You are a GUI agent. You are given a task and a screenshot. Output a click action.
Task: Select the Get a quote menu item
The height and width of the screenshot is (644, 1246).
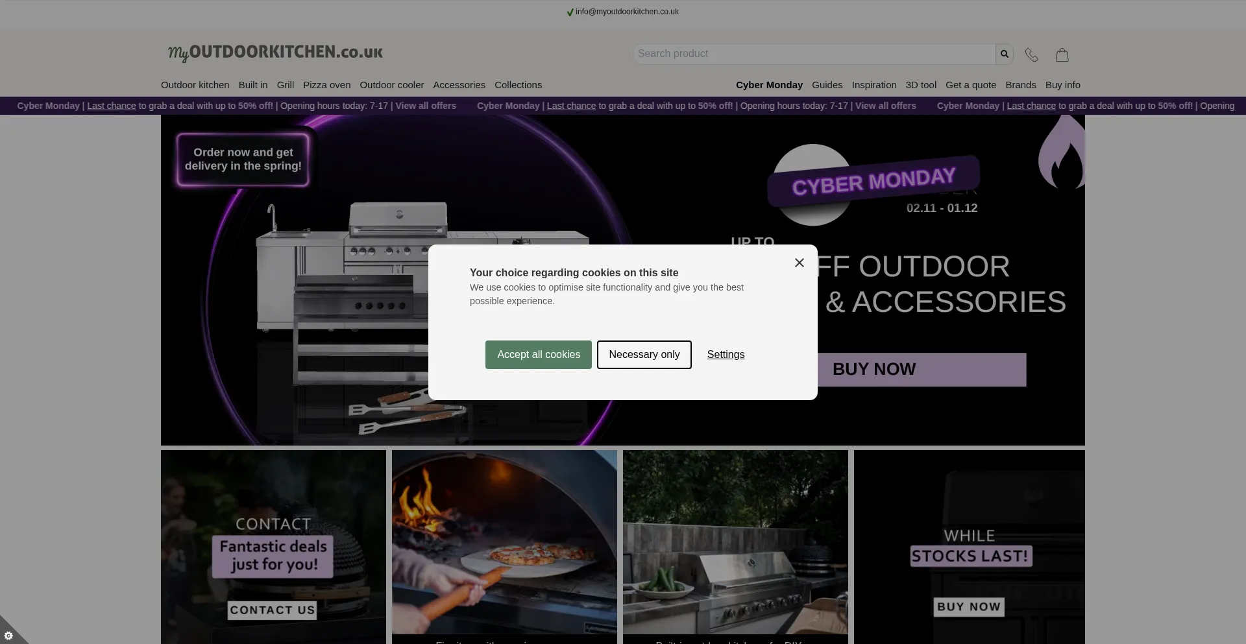pos(970,85)
